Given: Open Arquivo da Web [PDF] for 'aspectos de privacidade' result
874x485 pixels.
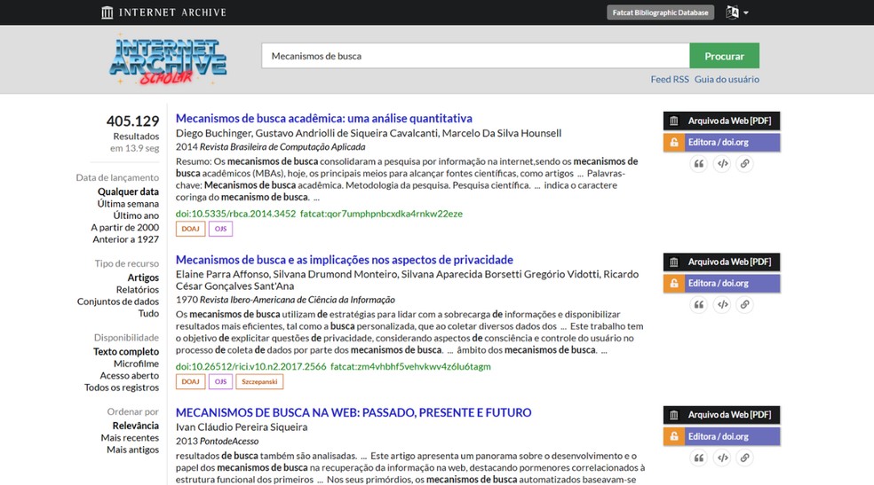Looking at the screenshot, I should point(721,262).
